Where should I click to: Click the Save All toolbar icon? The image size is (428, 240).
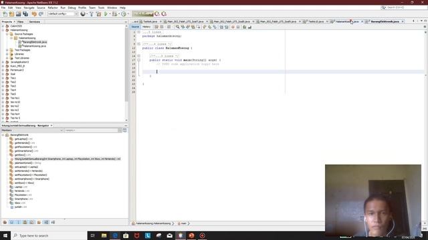(25, 14)
